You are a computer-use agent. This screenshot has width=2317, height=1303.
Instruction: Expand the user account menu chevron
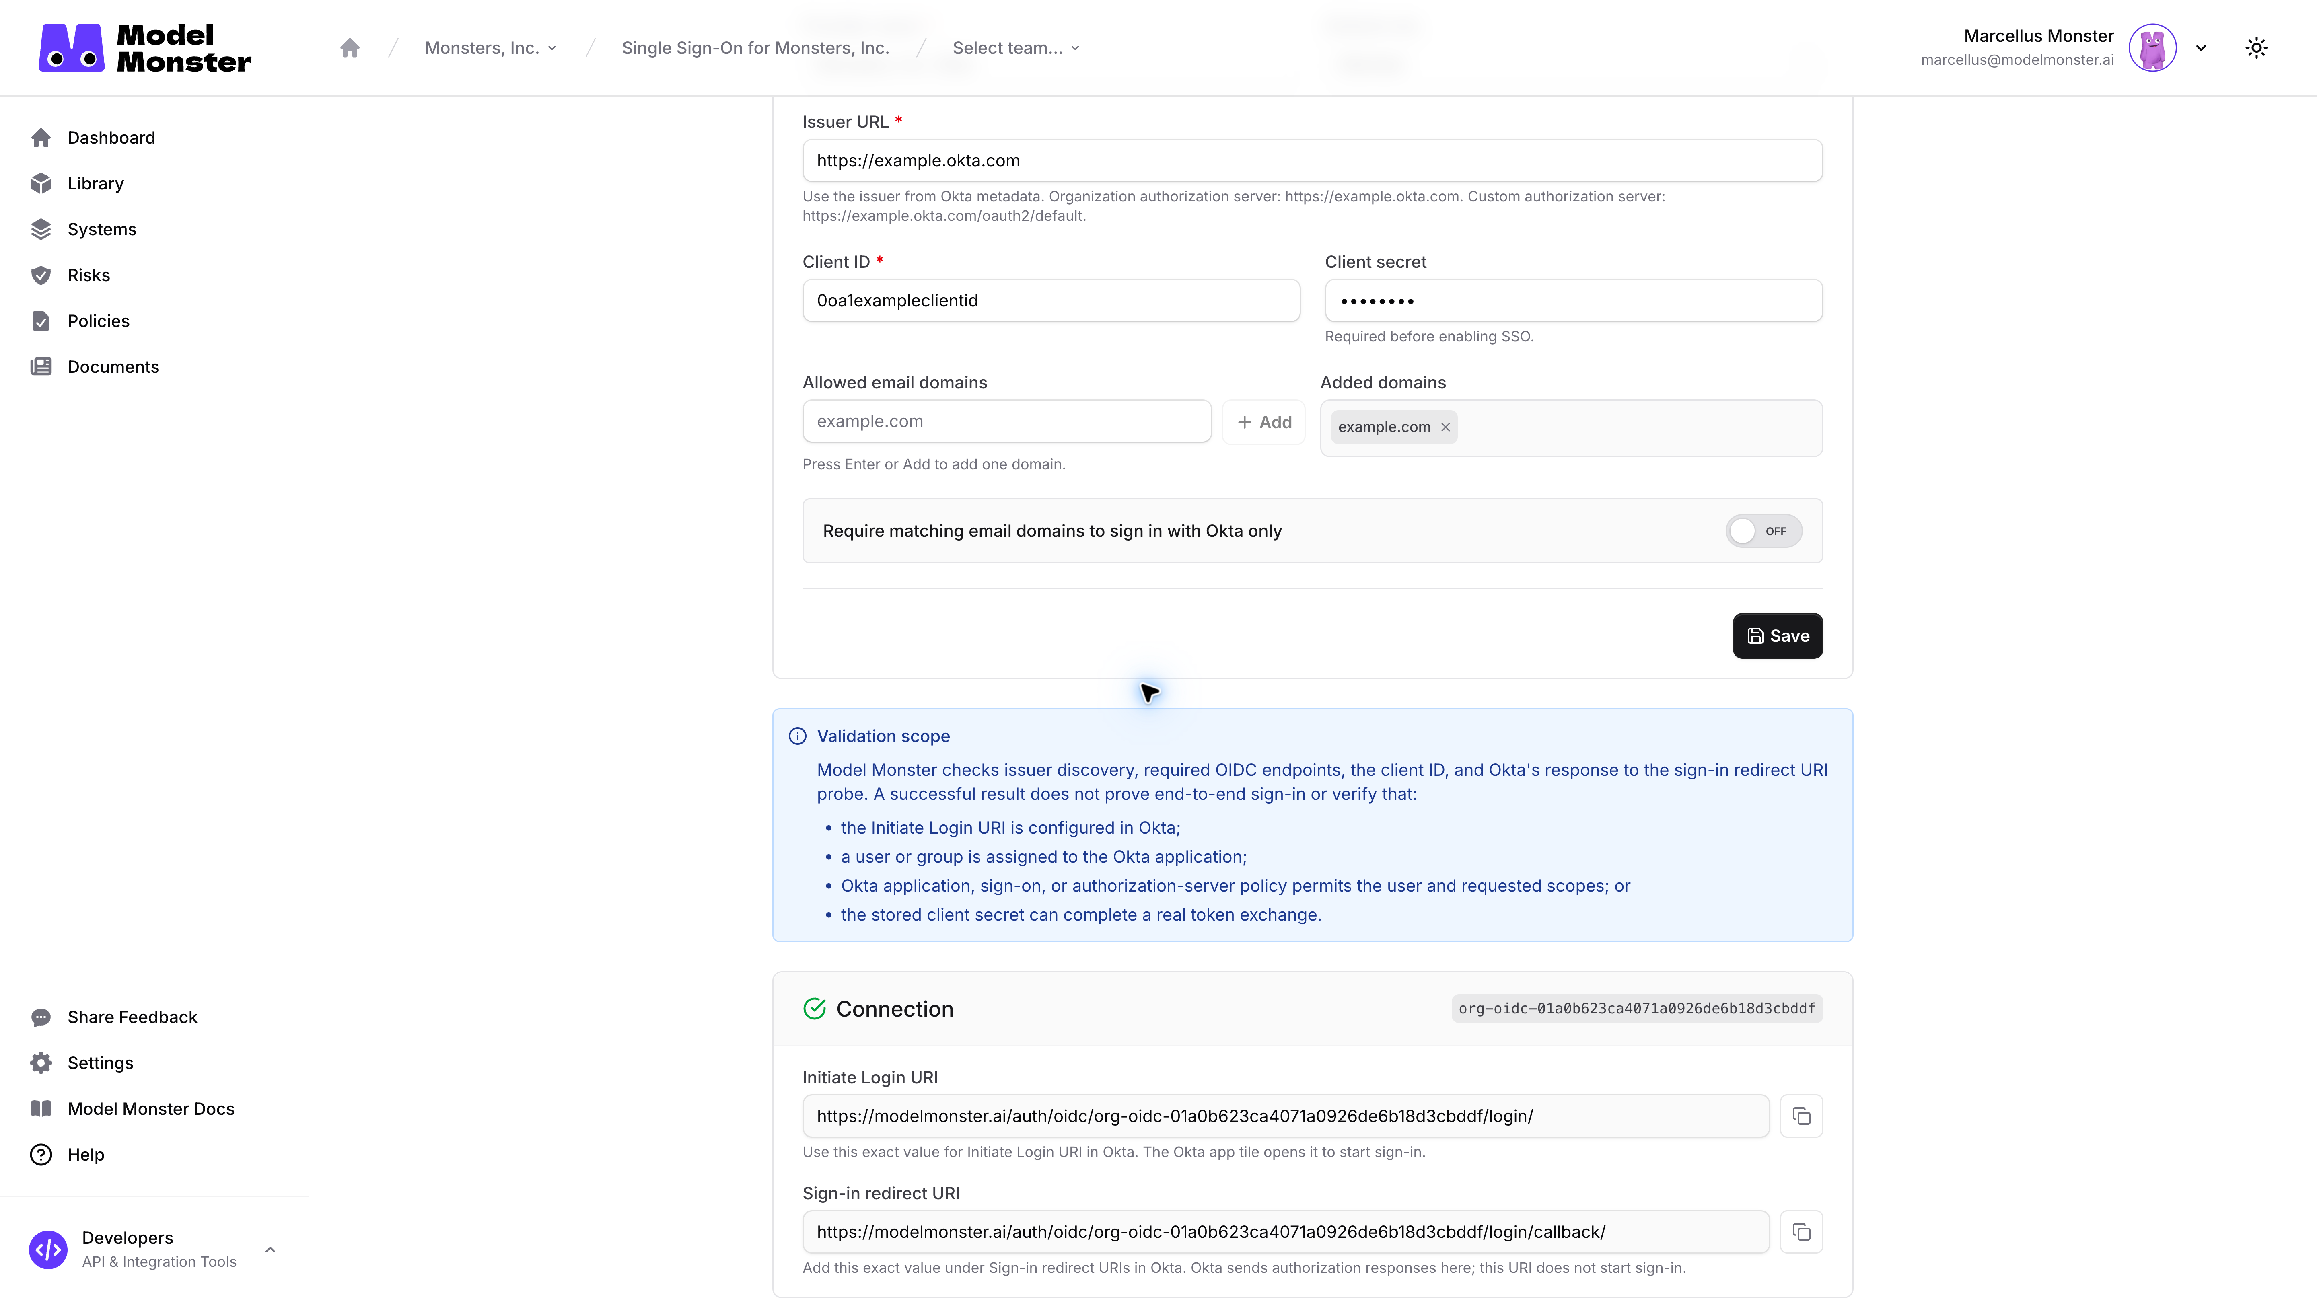click(x=2201, y=48)
